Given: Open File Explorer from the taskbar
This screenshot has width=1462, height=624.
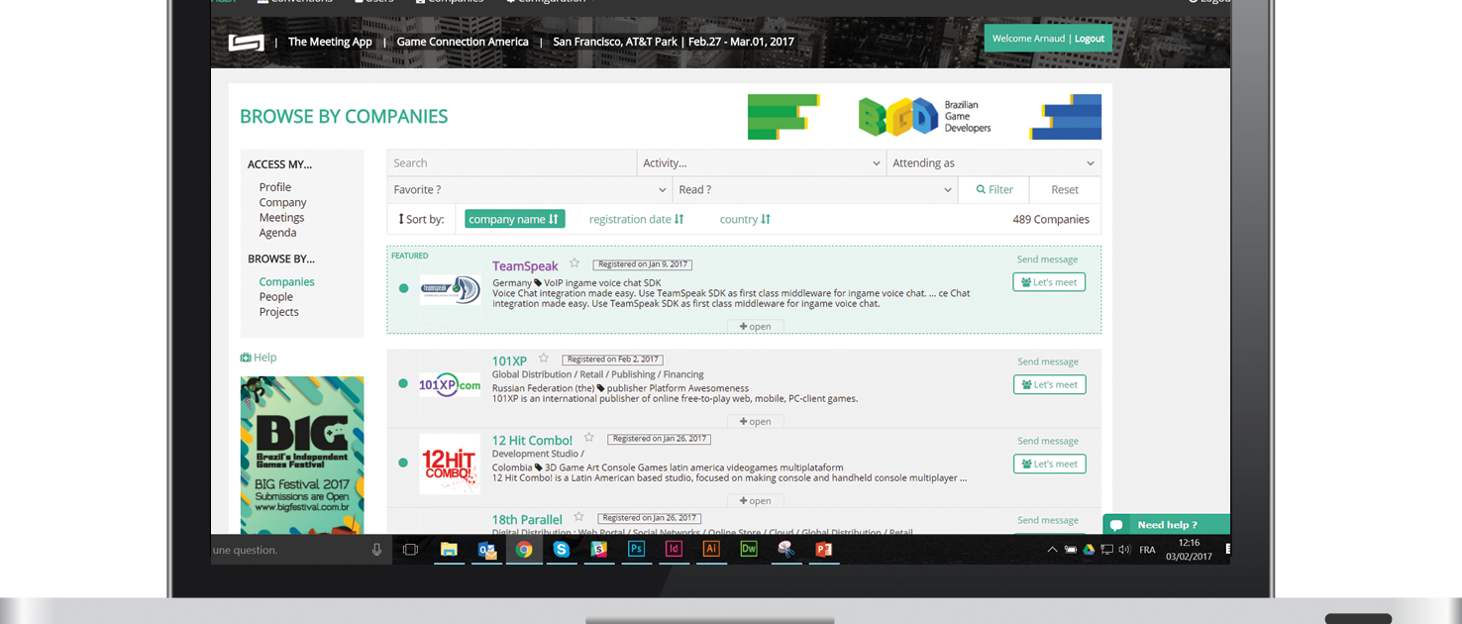Looking at the screenshot, I should tap(449, 550).
